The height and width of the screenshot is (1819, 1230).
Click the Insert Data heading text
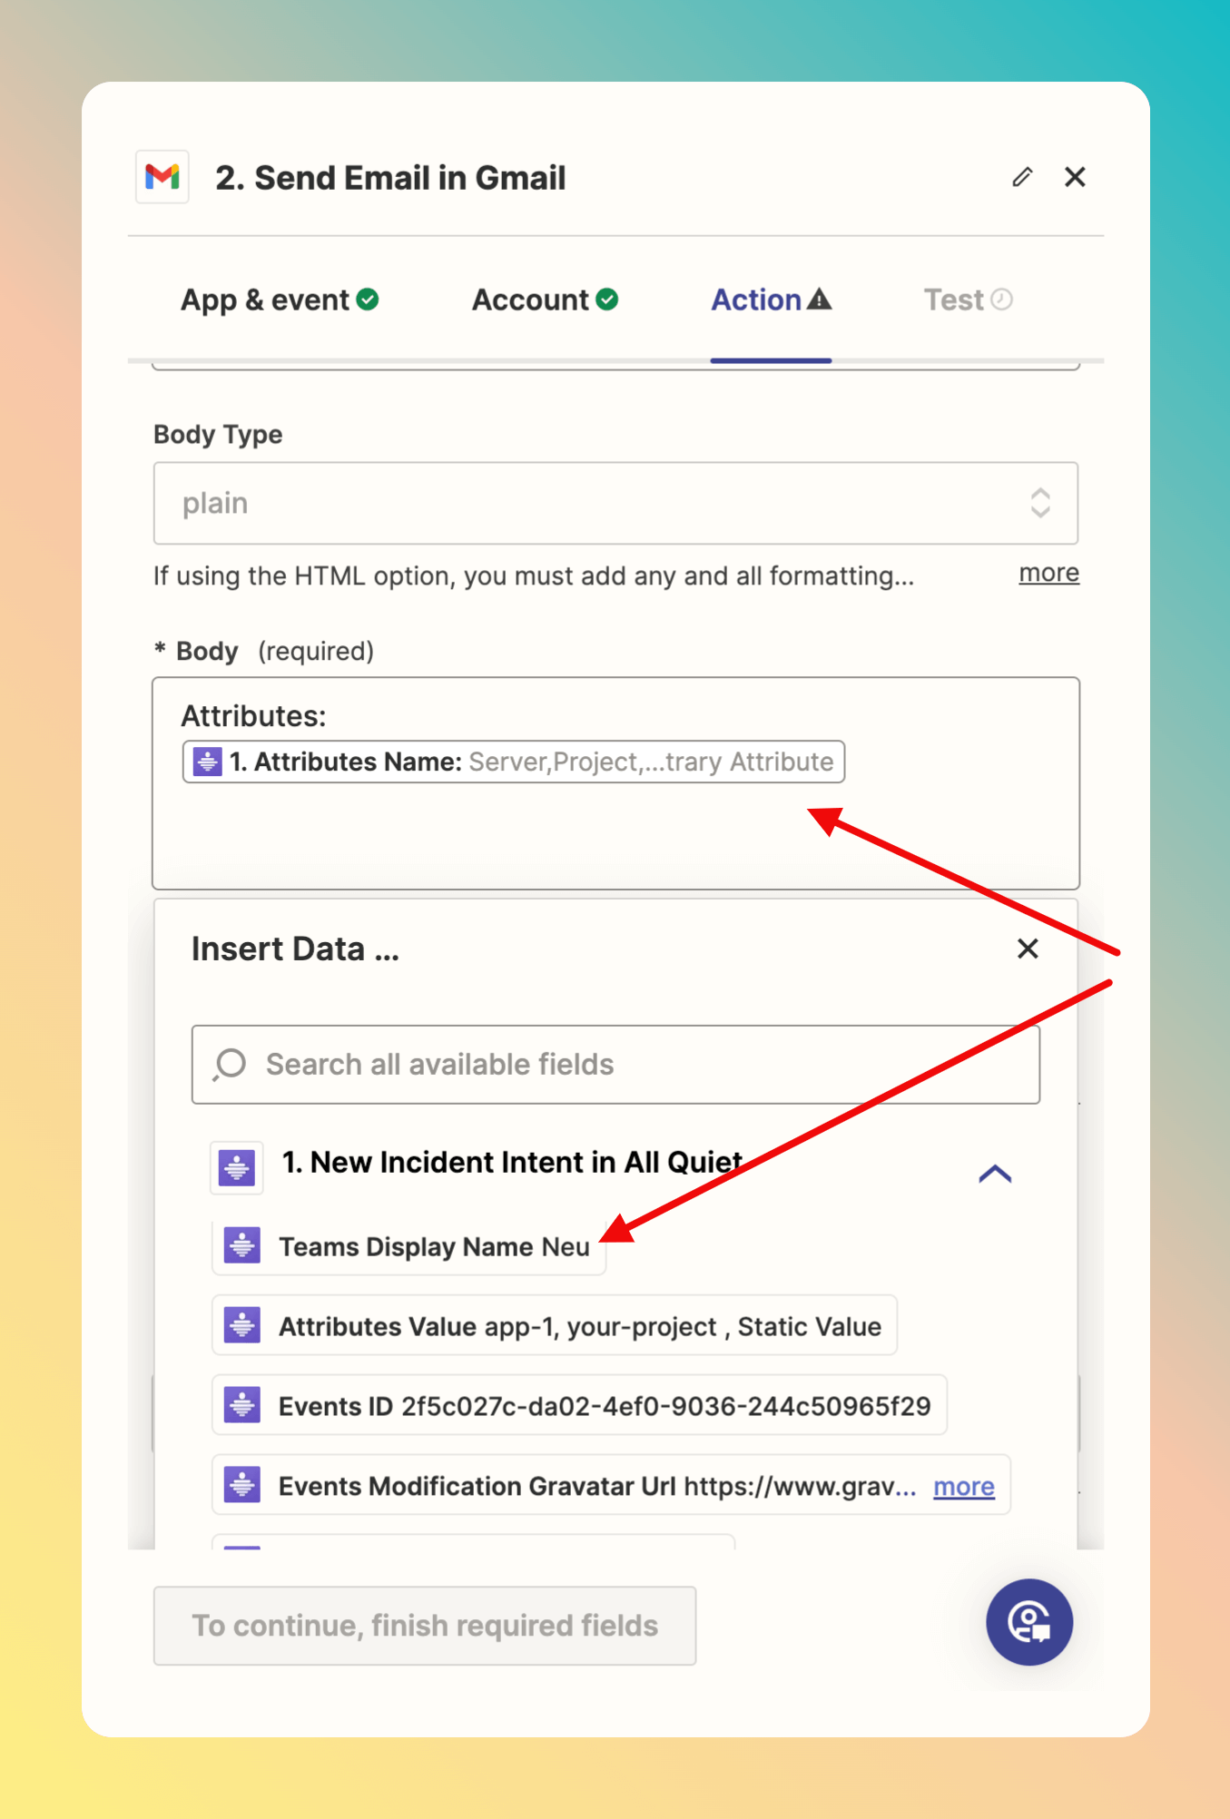click(295, 949)
